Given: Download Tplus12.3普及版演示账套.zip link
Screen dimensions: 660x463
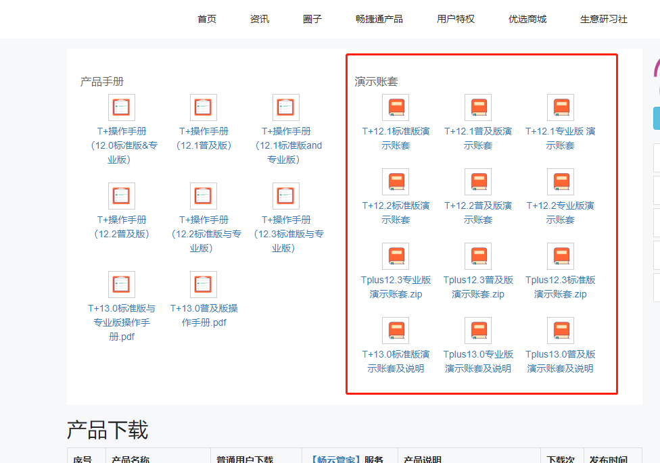Looking at the screenshot, I should (x=478, y=287).
